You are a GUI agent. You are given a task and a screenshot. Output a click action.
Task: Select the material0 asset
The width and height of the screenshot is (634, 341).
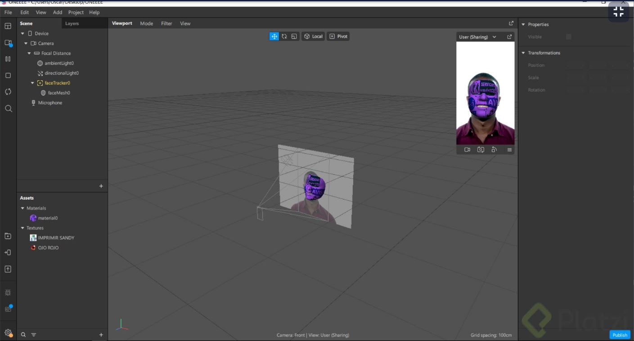(44, 218)
